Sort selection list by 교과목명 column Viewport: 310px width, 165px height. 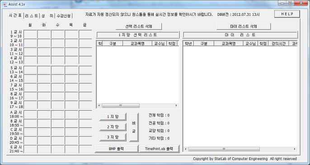point(137,43)
